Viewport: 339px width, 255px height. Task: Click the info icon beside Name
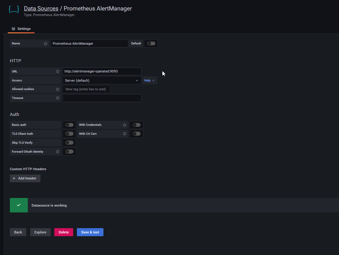45,43
